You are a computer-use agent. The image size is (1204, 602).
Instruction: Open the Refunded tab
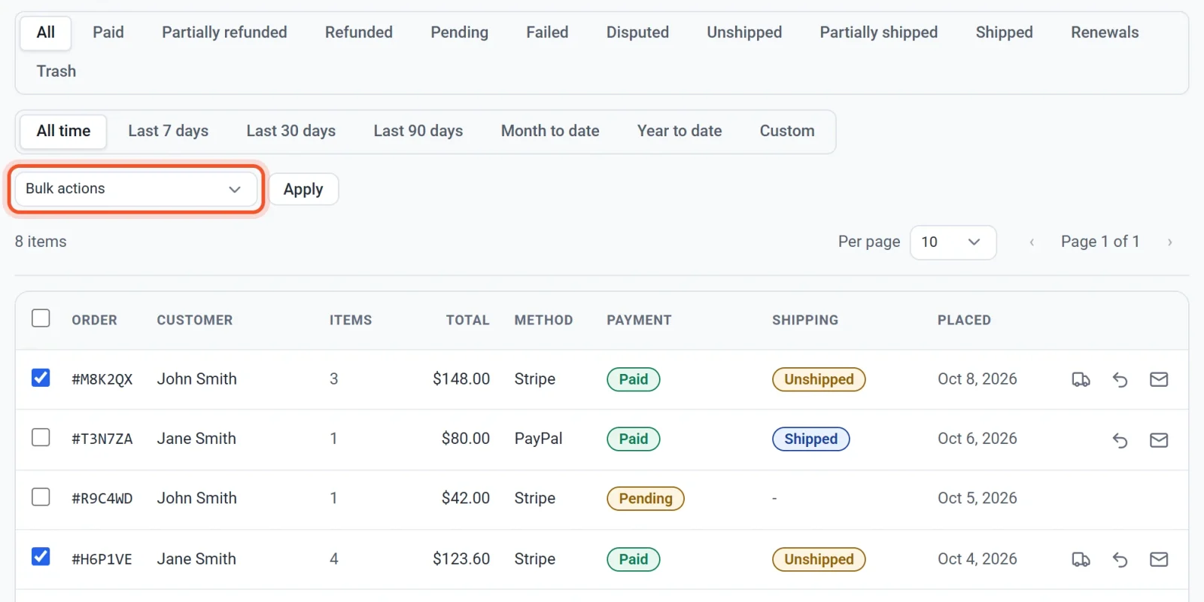click(x=359, y=32)
